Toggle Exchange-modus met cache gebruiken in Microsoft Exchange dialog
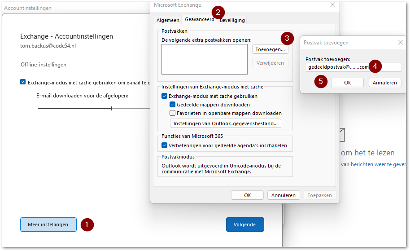This screenshot has width=410, height=251. coord(165,96)
